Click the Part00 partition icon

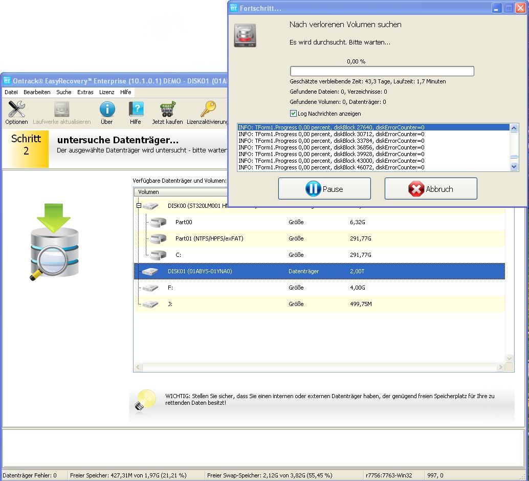(x=158, y=222)
